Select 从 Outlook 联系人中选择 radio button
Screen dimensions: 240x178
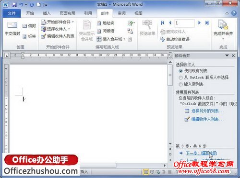click(180, 78)
